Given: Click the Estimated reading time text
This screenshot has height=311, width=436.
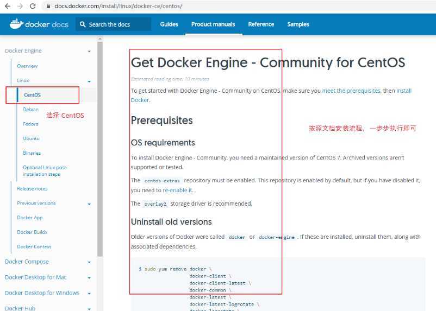Looking at the screenshot, I should [x=170, y=79].
